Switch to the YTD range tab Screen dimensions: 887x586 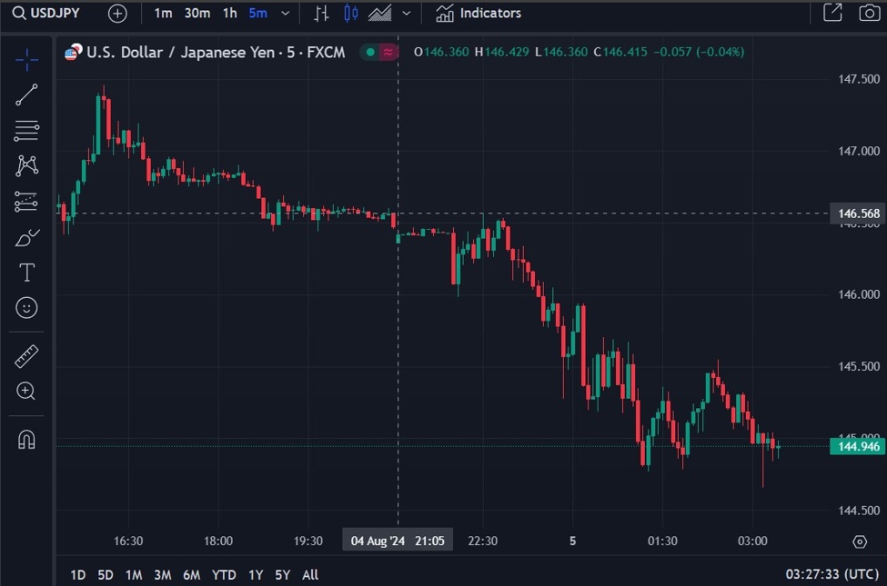point(223,574)
